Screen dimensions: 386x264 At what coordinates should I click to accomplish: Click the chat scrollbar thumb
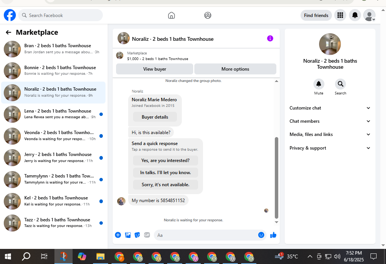tap(276, 178)
